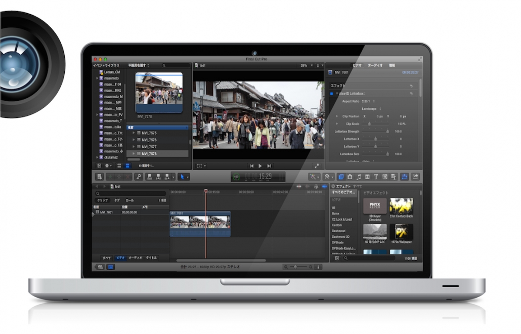
Task: Open the Photos browser camera icon
Action: [350, 177]
